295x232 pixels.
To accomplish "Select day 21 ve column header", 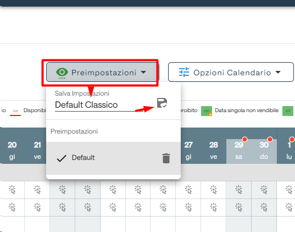I will pos(37,150).
